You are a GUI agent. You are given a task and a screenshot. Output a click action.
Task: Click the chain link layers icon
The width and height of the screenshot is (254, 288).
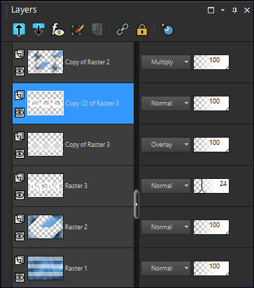tap(122, 30)
